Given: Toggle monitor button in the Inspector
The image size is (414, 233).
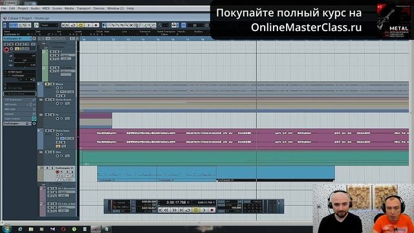Looking at the screenshot, I should pos(12,49).
